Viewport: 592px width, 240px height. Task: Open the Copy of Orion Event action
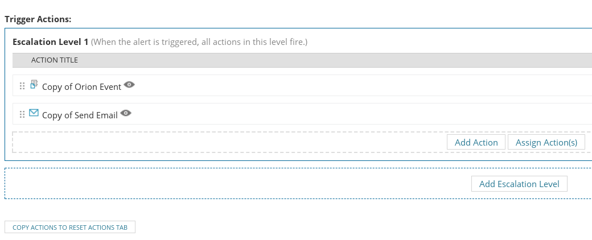pyautogui.click(x=81, y=87)
